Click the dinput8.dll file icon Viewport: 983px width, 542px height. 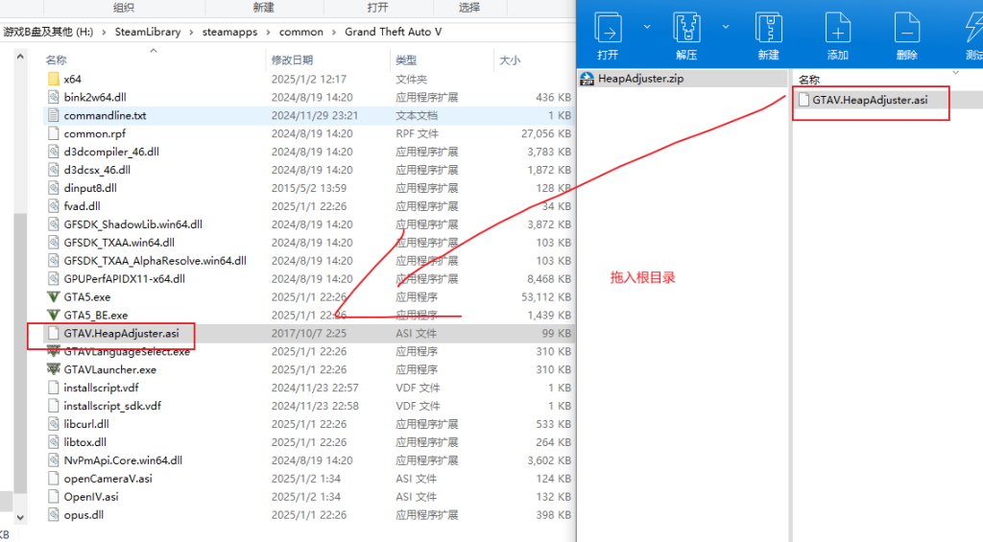[54, 188]
